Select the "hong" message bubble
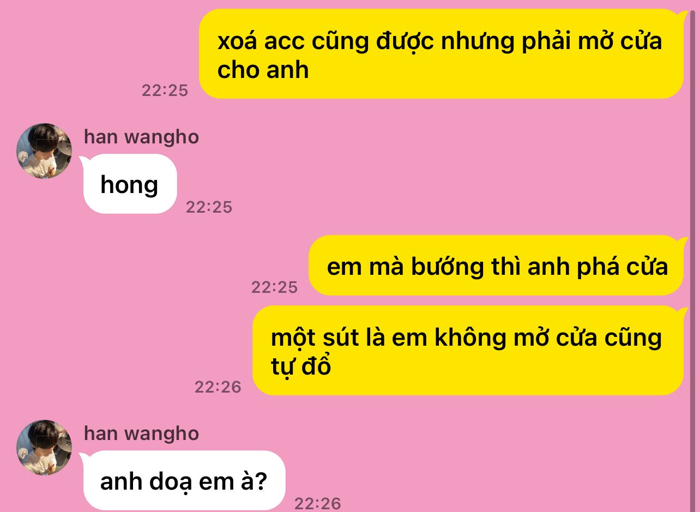This screenshot has width=700, height=512. click(130, 184)
